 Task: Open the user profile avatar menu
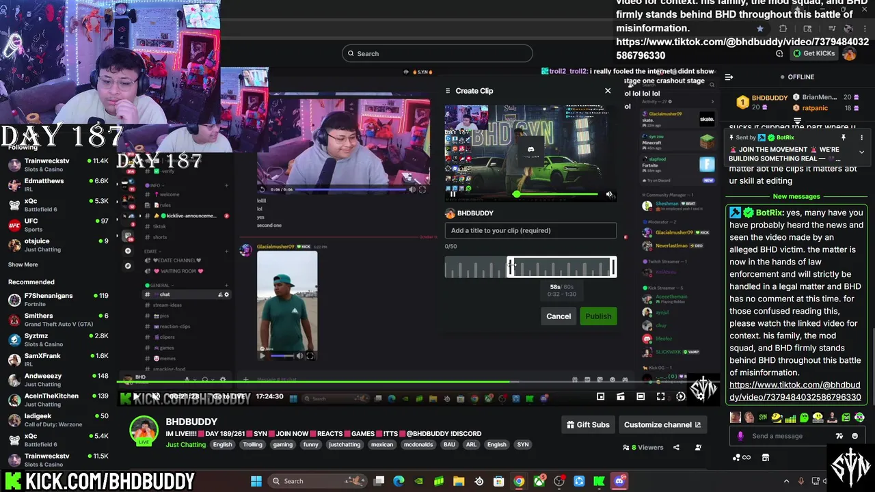coord(850,53)
